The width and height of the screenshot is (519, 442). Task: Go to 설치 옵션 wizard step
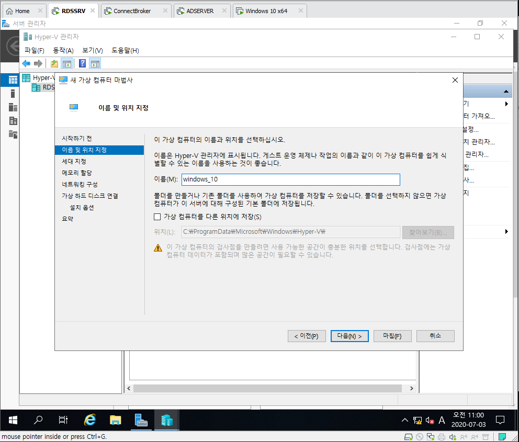pos(82,208)
